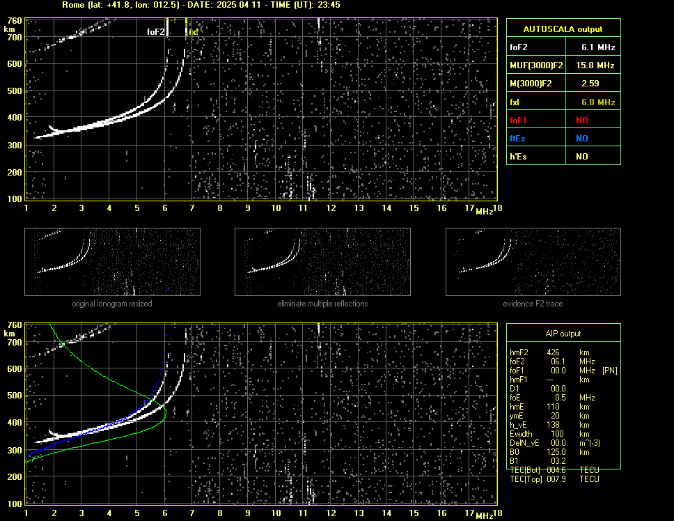Click the AIP output title
The image size is (674, 521).
pos(563,334)
